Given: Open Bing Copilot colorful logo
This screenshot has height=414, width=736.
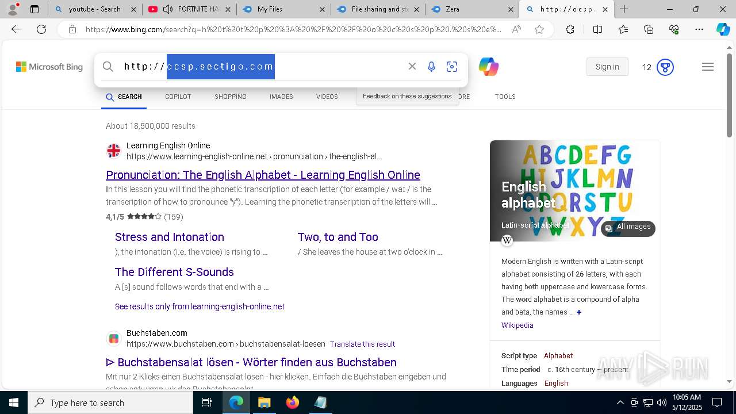Looking at the screenshot, I should click(x=488, y=67).
